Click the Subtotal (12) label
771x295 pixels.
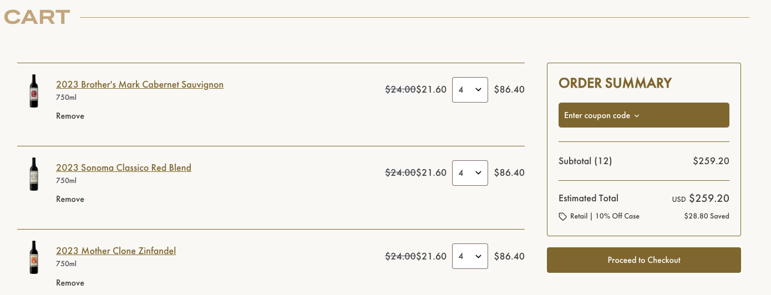pos(585,161)
